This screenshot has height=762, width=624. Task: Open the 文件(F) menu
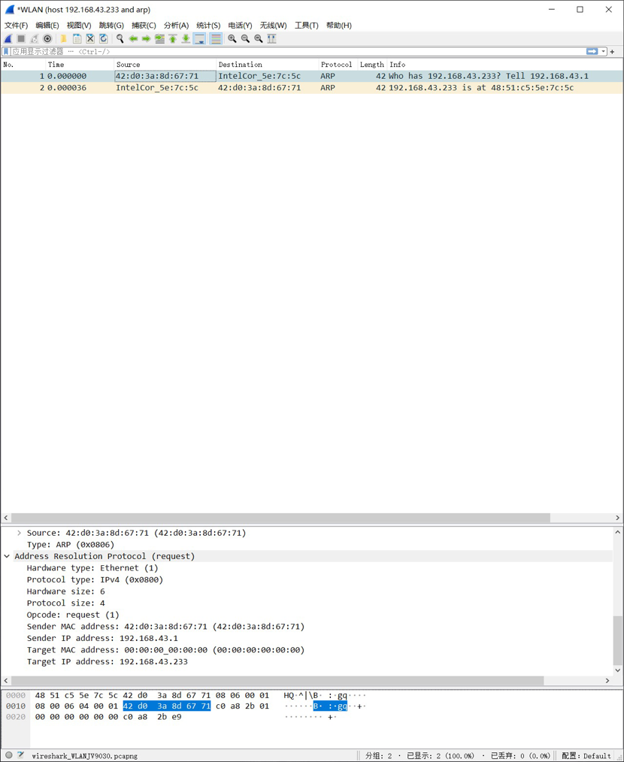click(x=16, y=26)
